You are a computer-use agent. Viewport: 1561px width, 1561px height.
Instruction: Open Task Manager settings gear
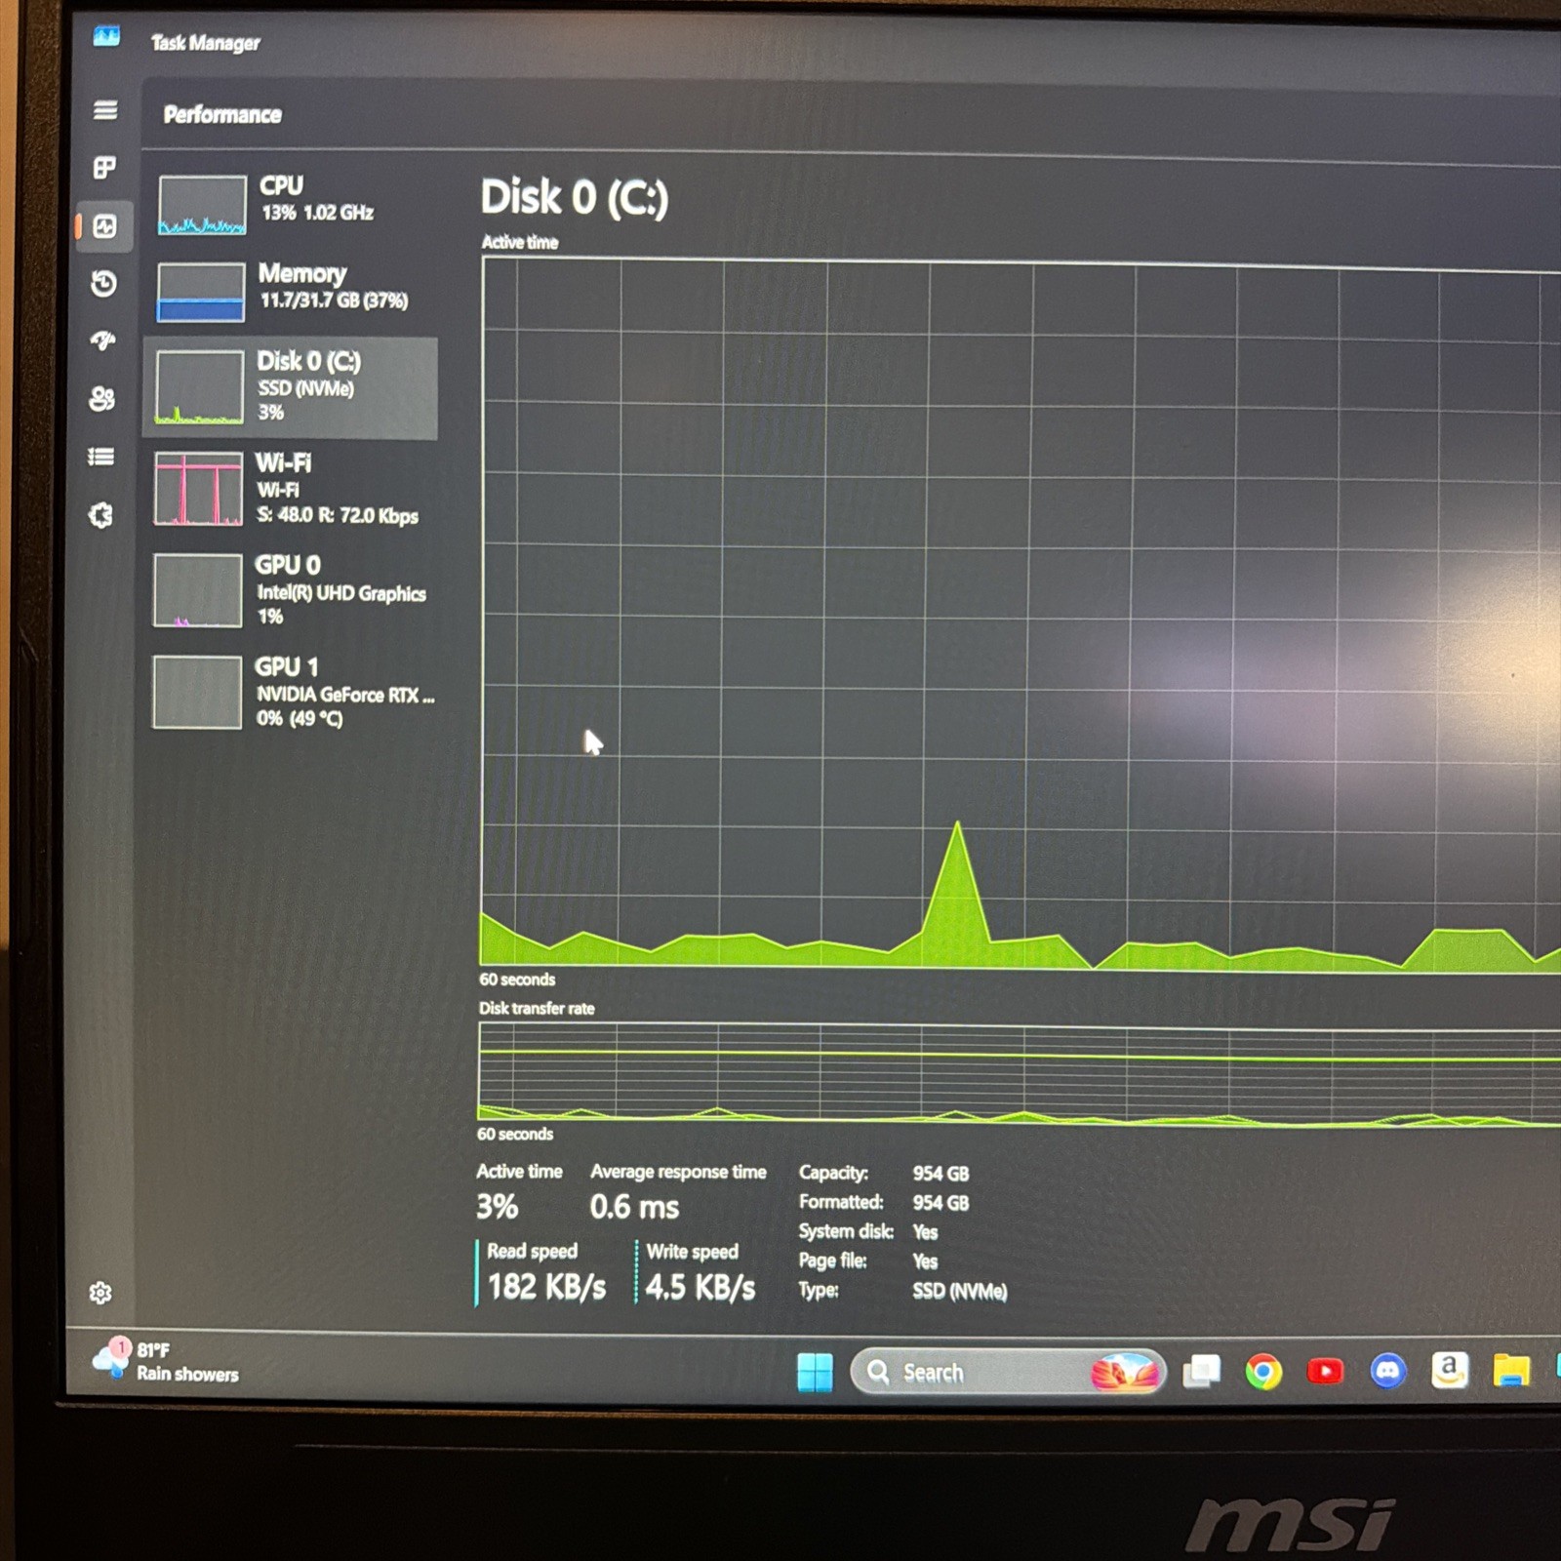100,1293
